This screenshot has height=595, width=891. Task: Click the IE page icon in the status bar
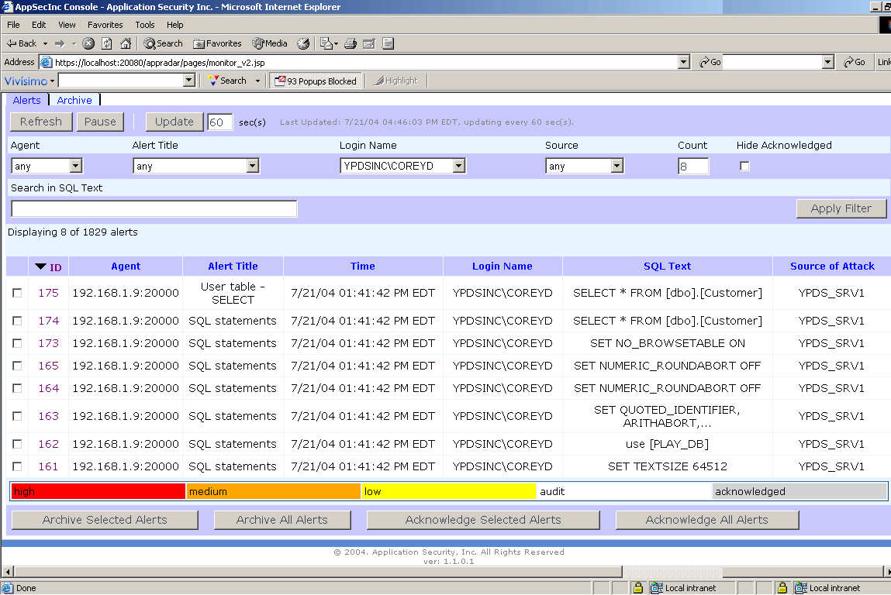click(8, 588)
